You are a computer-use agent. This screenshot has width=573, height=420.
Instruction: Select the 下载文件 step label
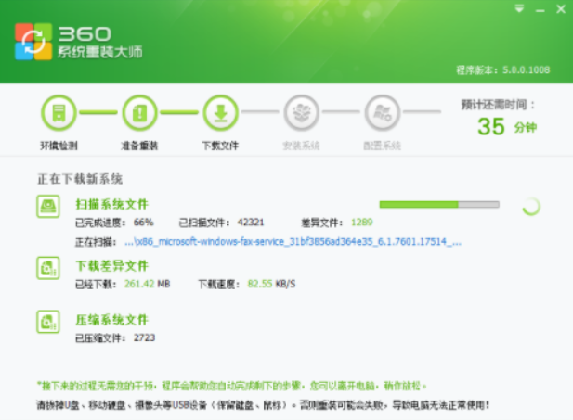220,146
